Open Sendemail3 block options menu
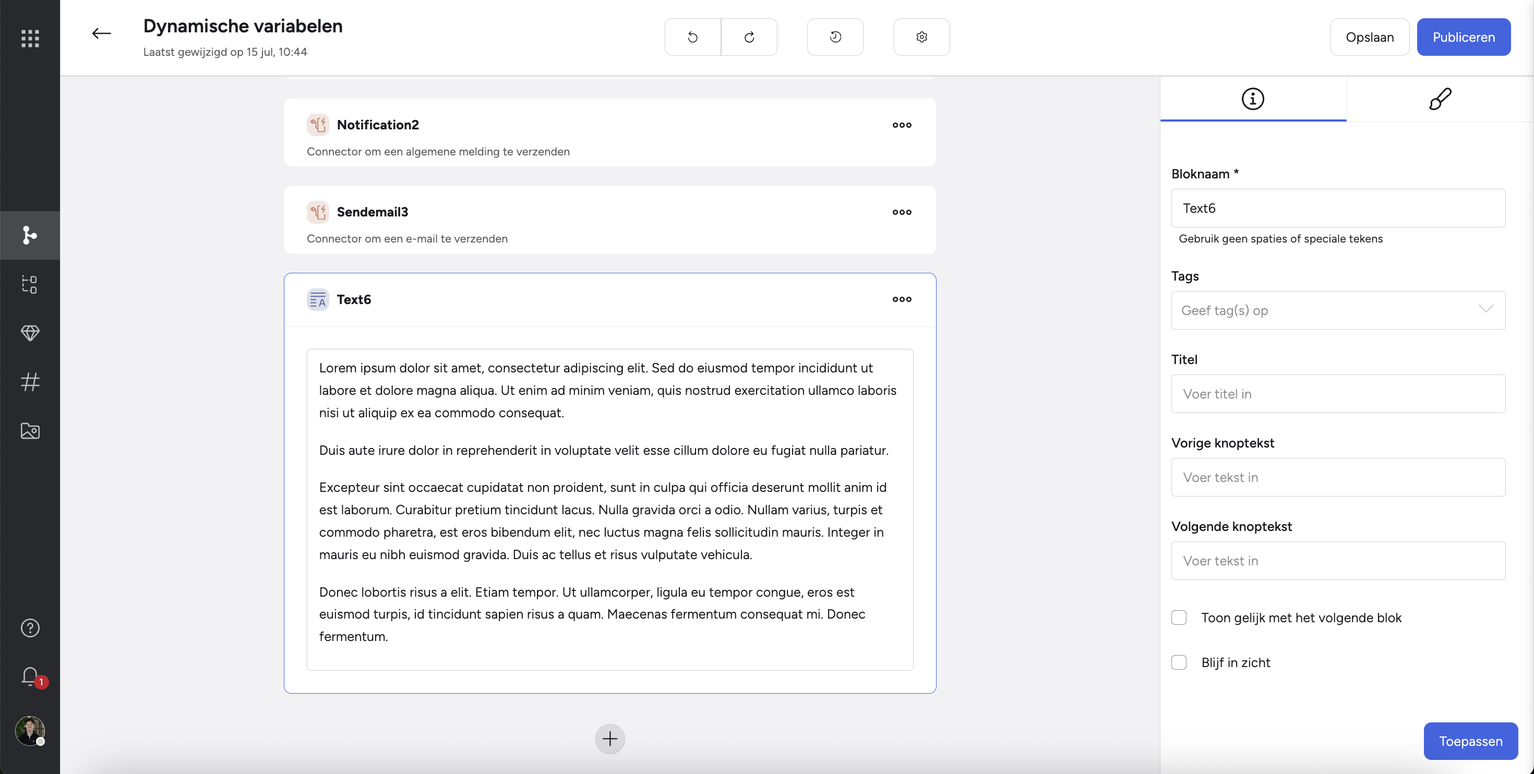This screenshot has height=774, width=1534. (902, 212)
